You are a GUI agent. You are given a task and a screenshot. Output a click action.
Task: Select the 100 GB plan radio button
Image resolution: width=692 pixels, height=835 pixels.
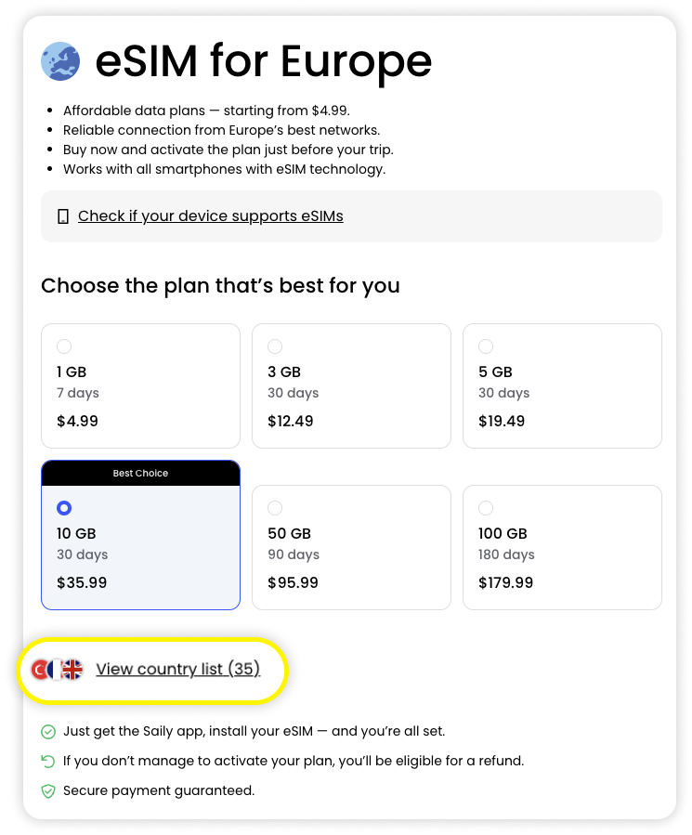[486, 508]
